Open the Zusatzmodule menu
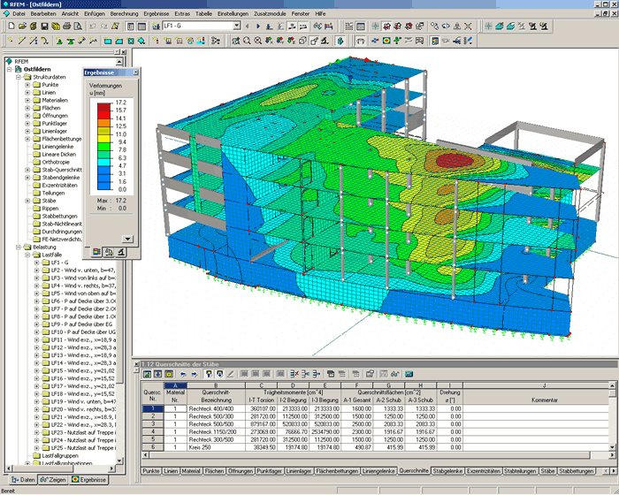 [x=270, y=14]
